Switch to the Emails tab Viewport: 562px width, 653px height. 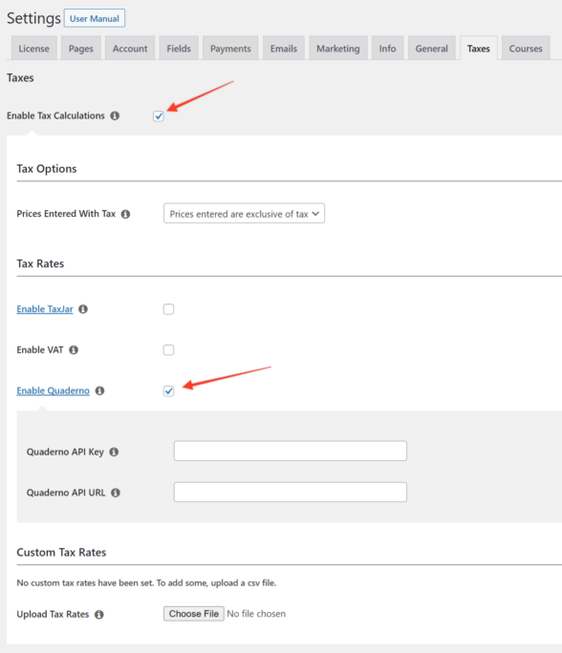284,49
